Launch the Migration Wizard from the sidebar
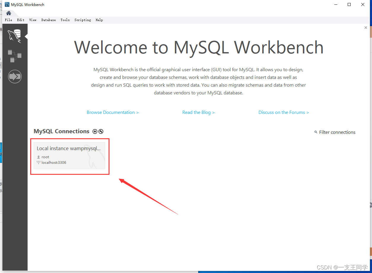The image size is (372, 273). point(15,76)
